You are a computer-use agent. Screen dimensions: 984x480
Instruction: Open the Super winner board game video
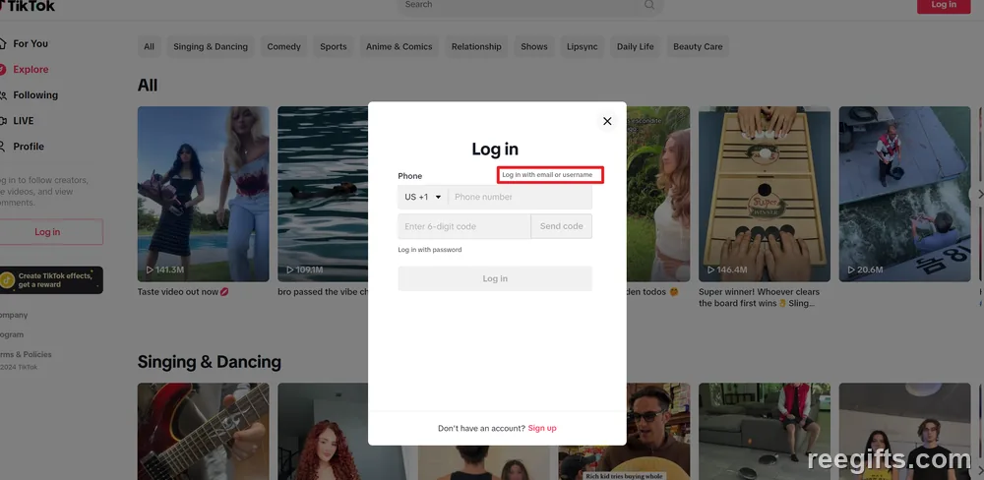pos(765,194)
